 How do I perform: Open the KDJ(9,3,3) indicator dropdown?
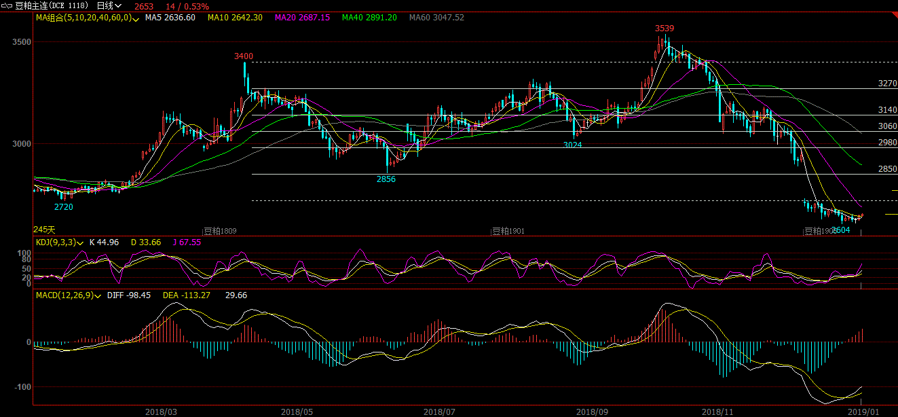(81, 242)
